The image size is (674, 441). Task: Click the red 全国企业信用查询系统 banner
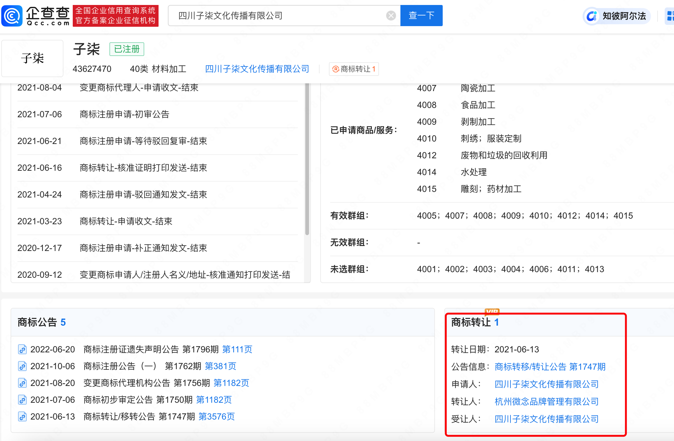coord(116,16)
